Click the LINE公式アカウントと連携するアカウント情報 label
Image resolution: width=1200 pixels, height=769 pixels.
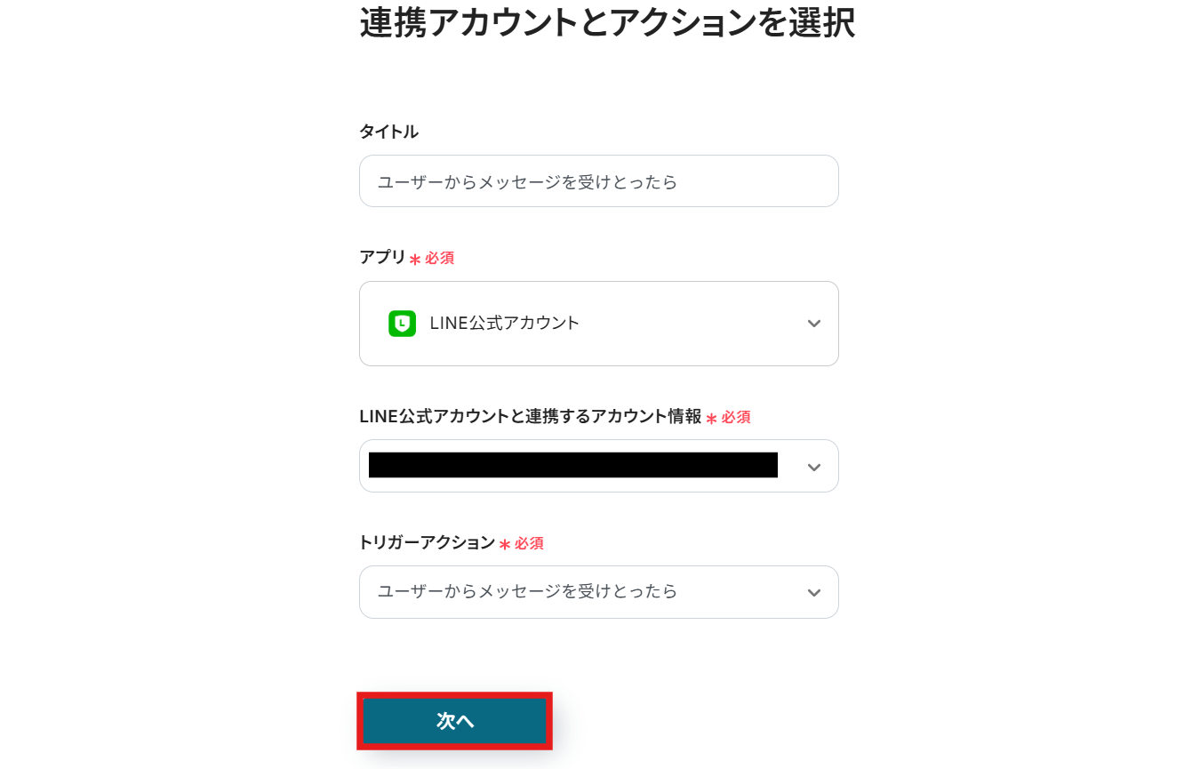tap(530, 416)
